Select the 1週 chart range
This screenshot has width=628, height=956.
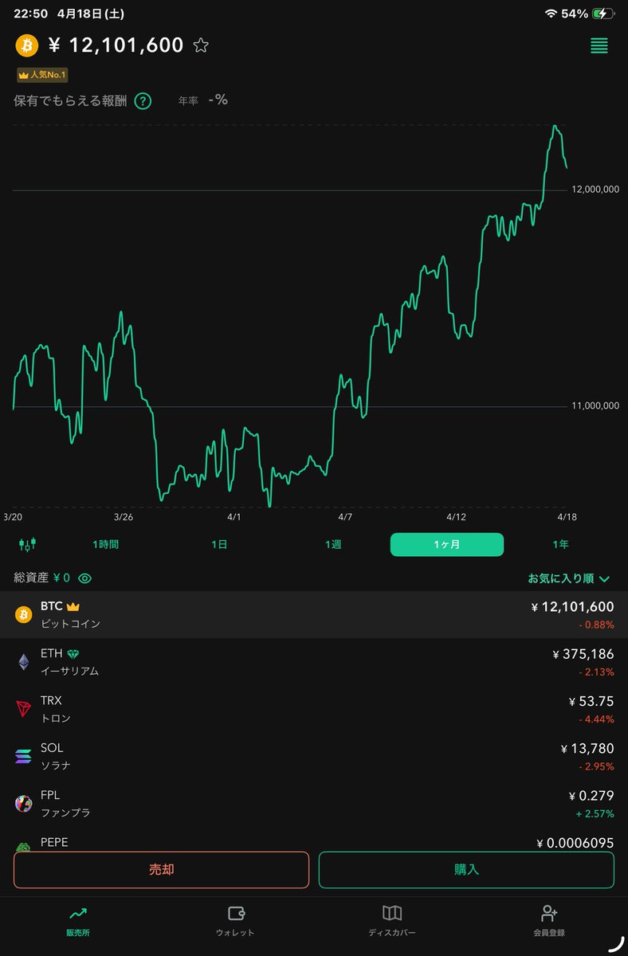coord(333,544)
